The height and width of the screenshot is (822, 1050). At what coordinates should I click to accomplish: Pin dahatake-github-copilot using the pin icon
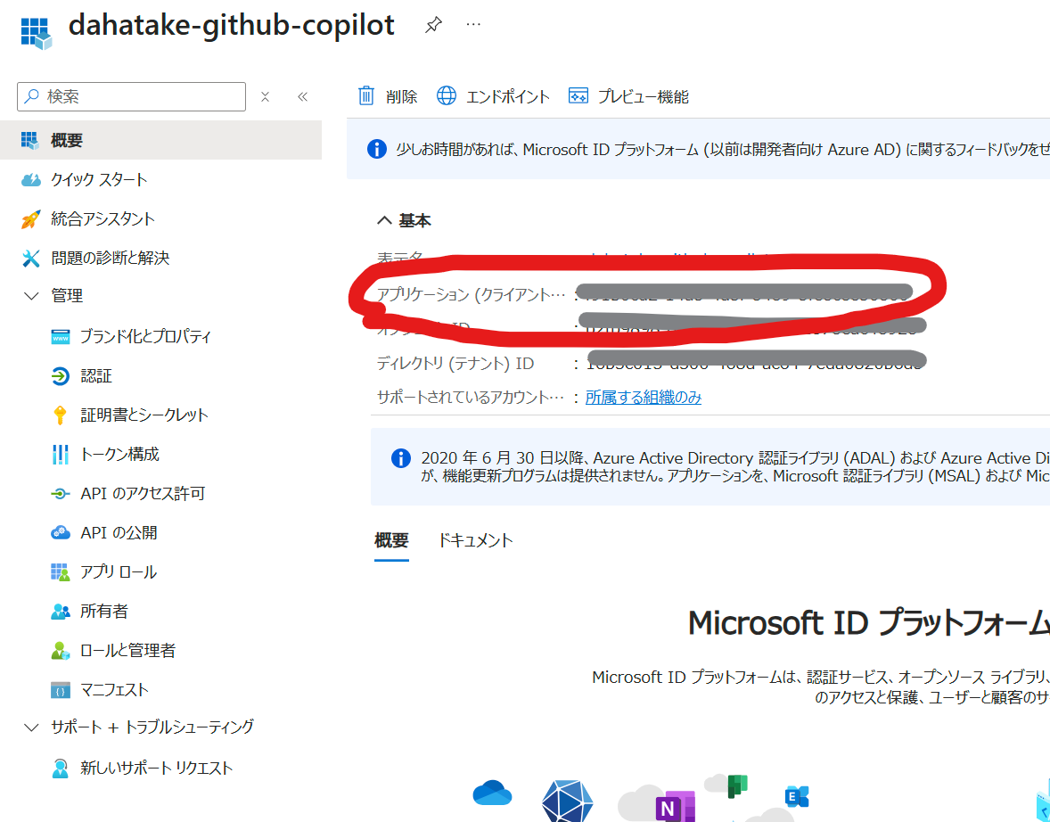pyautogui.click(x=433, y=25)
